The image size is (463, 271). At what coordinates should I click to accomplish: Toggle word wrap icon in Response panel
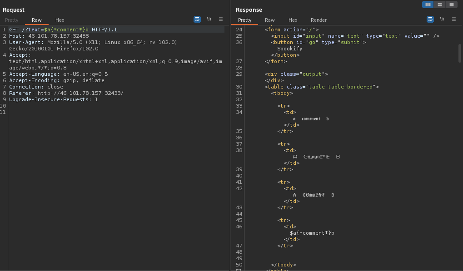coord(430,19)
